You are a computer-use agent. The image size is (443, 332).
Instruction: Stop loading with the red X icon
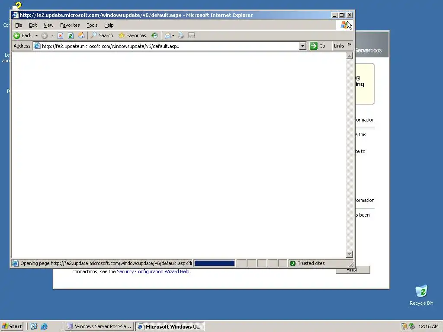[x=60, y=35]
